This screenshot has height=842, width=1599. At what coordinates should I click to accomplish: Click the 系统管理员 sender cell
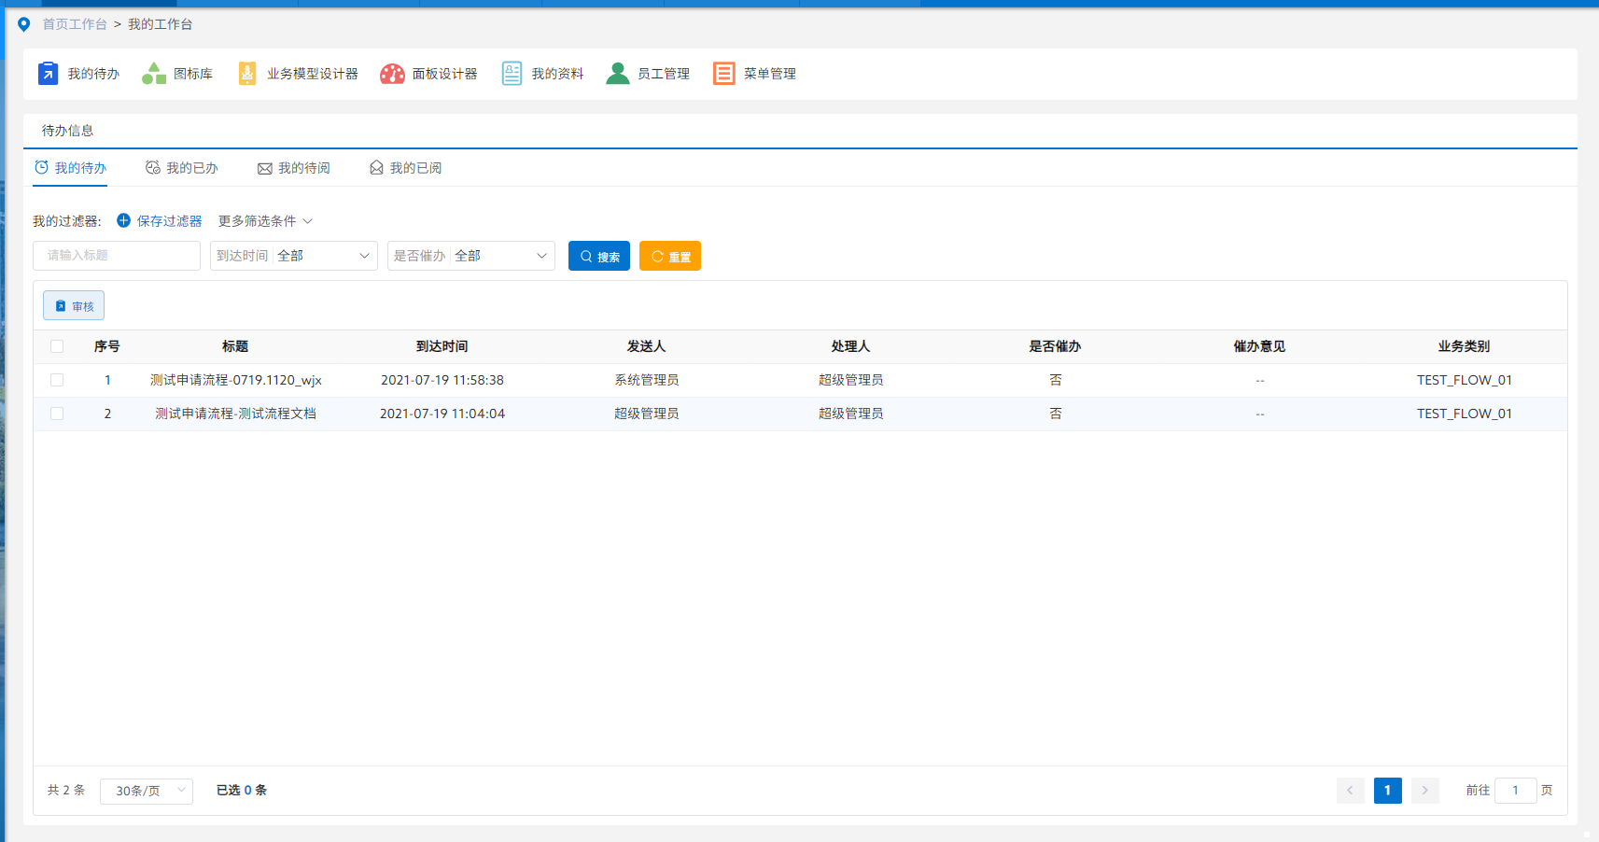click(647, 380)
